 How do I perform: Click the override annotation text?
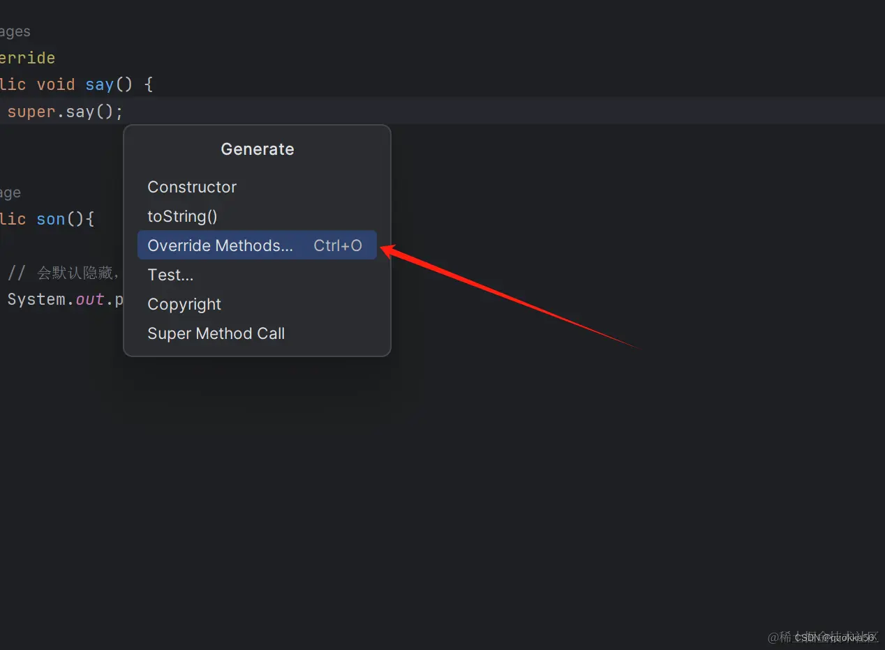tap(27, 58)
